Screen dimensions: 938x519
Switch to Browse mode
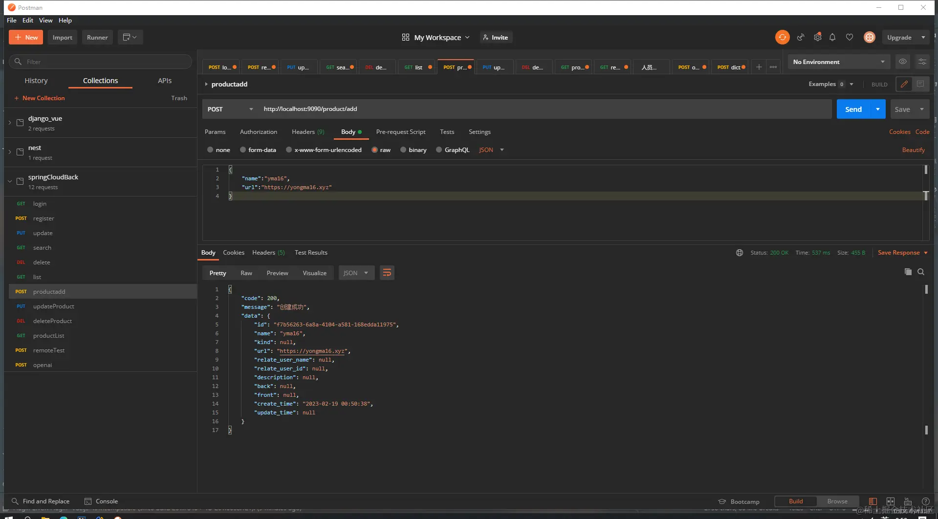point(837,501)
